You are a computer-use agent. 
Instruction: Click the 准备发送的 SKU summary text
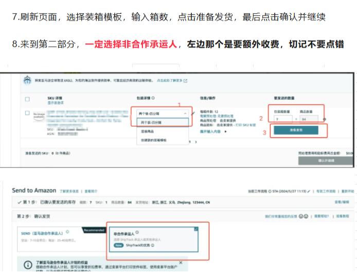[48, 153]
